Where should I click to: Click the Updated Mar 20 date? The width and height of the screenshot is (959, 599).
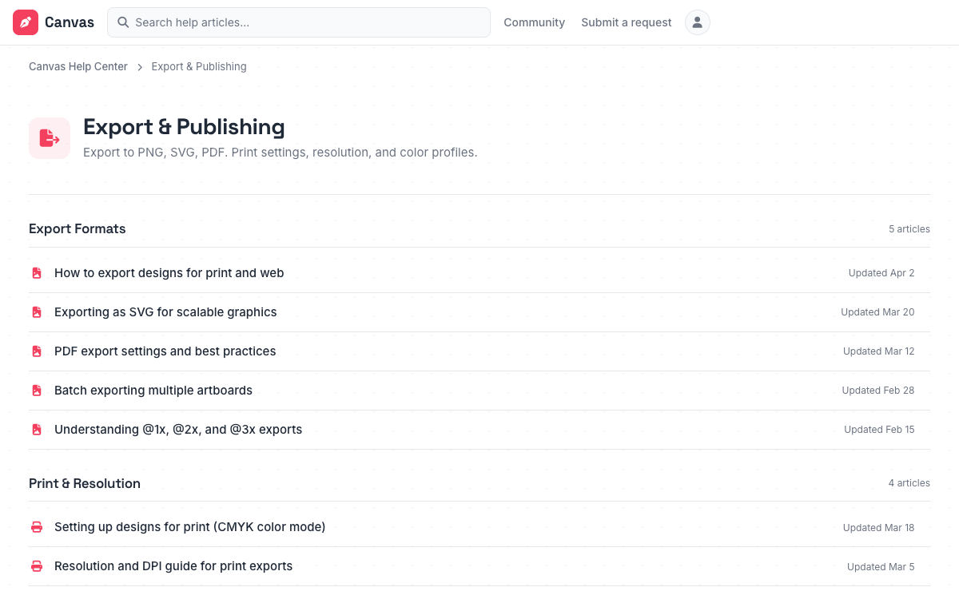877,312
